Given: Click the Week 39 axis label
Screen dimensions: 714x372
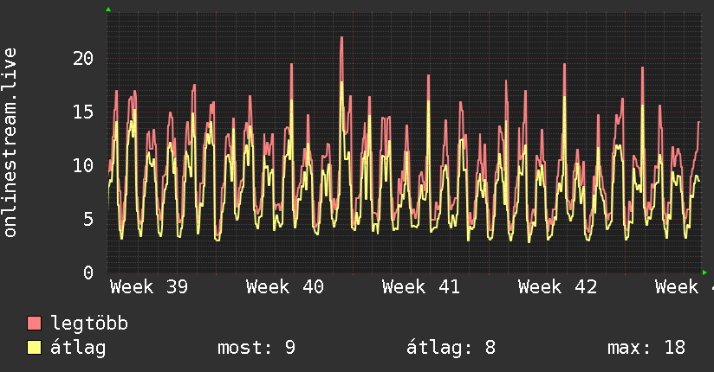Looking at the screenshot, I should pos(149,287).
